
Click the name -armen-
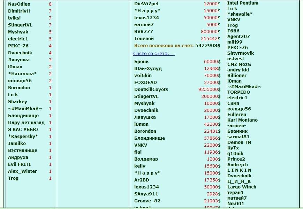(236, 126)
